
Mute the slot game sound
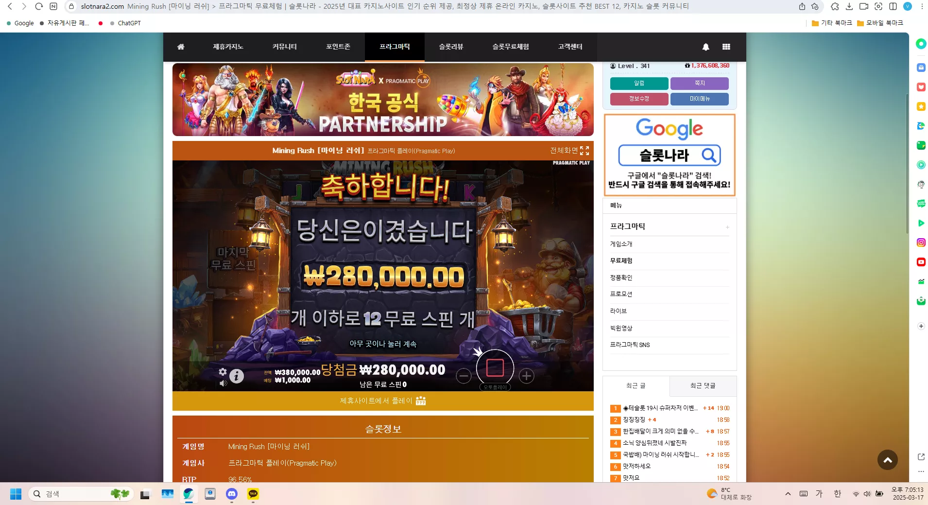pos(223,383)
